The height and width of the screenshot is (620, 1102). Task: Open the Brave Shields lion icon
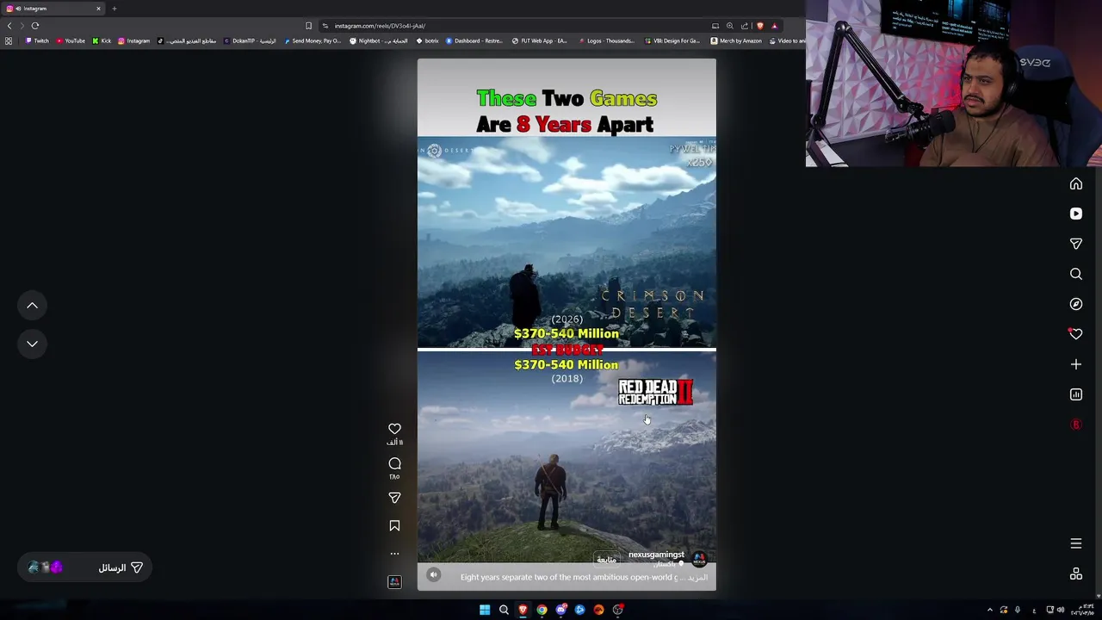(x=759, y=26)
